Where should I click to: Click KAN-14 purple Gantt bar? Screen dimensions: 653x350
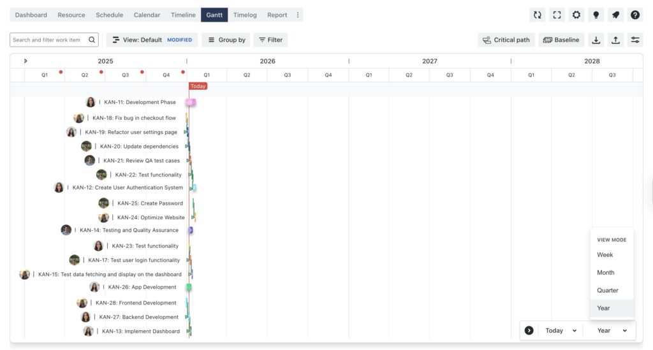pyautogui.click(x=191, y=230)
